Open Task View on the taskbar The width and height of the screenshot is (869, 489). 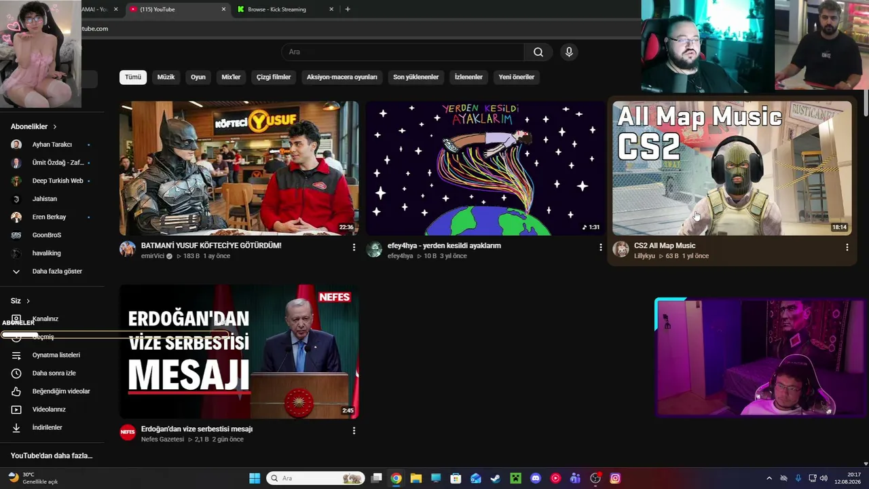377,478
